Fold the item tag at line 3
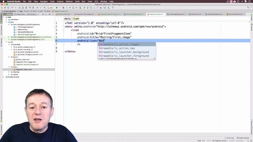The width and height of the screenshot is (253, 142). coord(64,30)
